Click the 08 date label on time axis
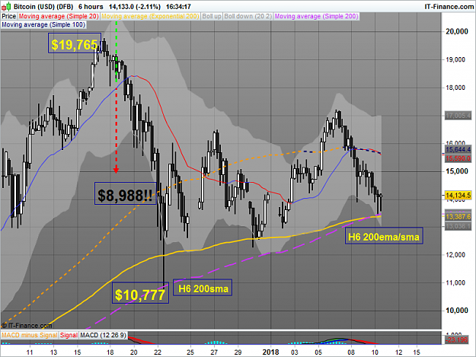 pos(351,352)
